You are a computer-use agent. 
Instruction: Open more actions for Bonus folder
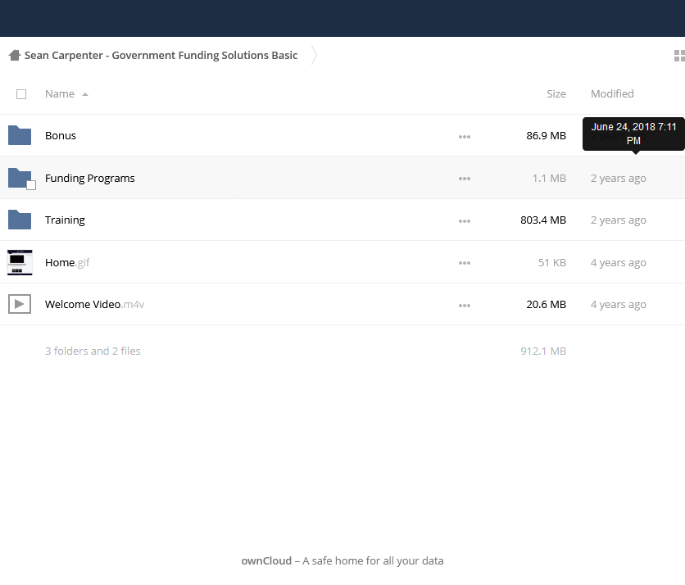465,137
